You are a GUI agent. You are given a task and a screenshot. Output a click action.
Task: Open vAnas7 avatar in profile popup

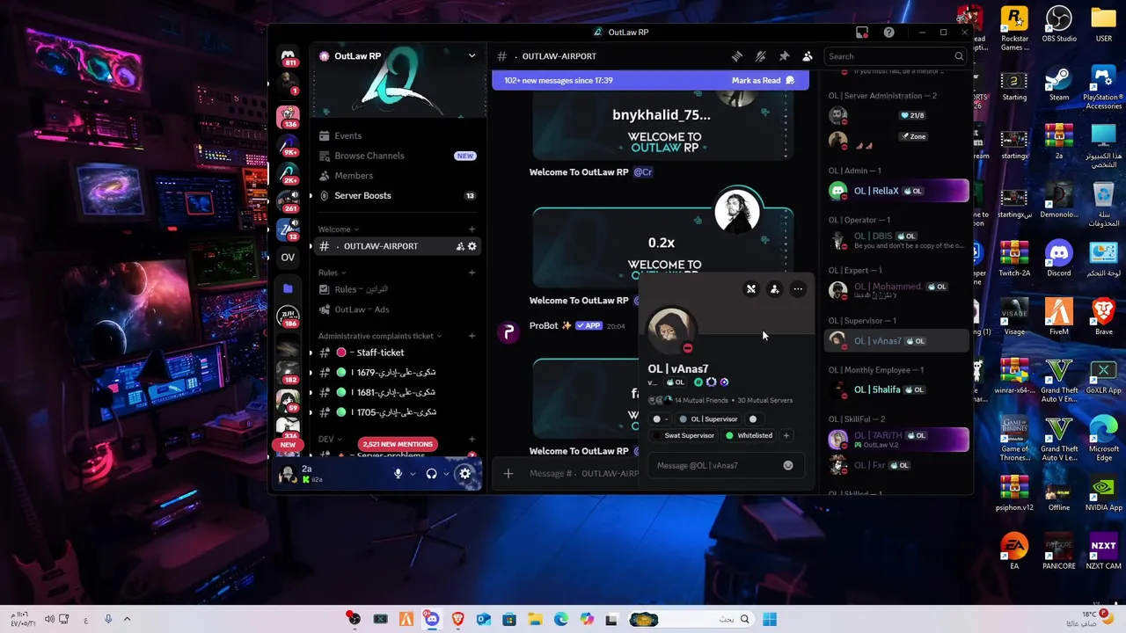(x=672, y=330)
